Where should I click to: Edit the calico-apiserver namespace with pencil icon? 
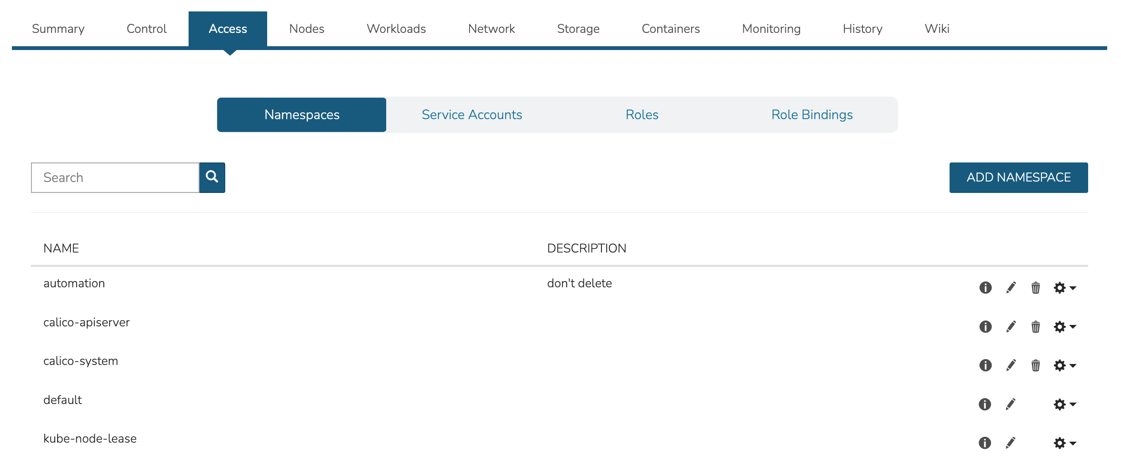(1011, 327)
